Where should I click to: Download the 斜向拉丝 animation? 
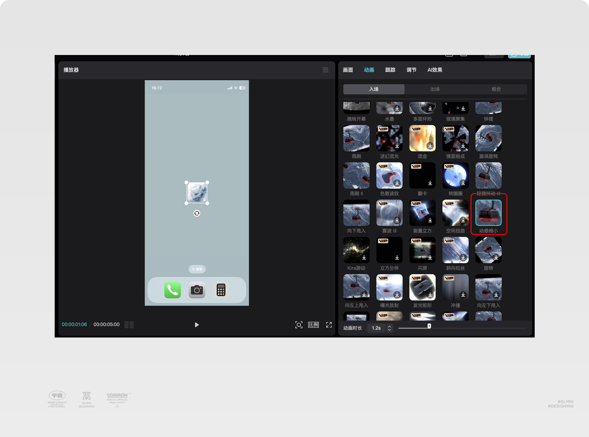[463, 257]
